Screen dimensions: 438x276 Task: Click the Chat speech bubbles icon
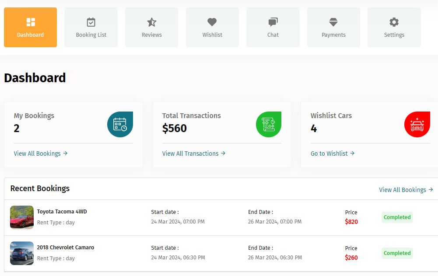pyautogui.click(x=273, y=22)
